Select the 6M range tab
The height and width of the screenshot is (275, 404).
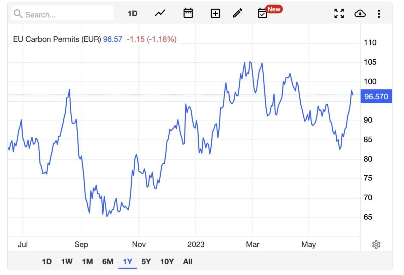(x=108, y=262)
